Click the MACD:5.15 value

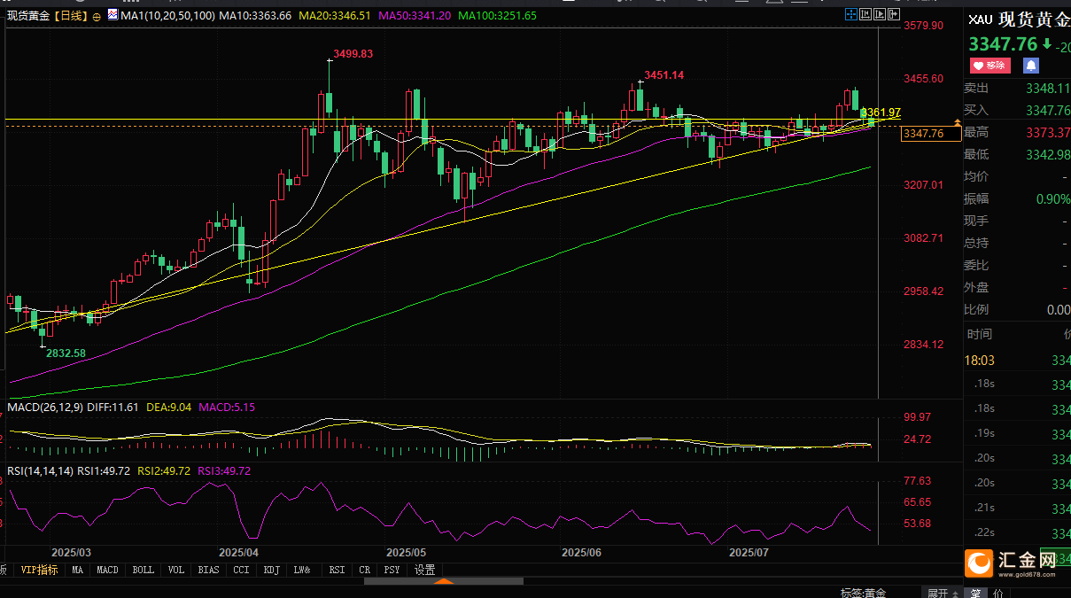coord(226,408)
